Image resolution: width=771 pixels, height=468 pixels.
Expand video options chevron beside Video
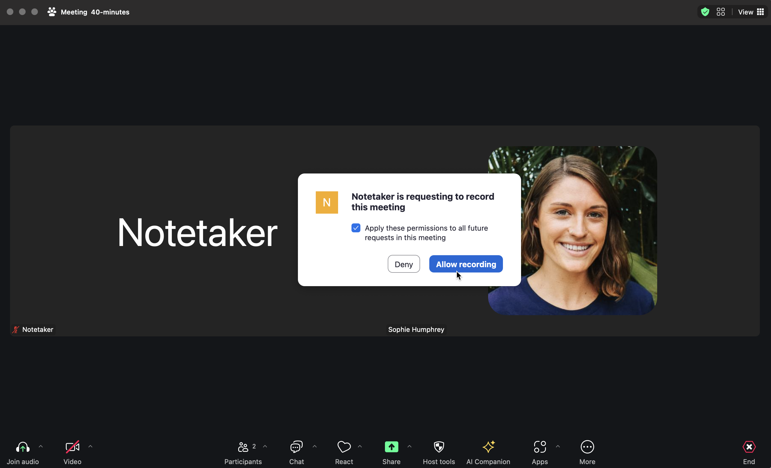point(90,447)
